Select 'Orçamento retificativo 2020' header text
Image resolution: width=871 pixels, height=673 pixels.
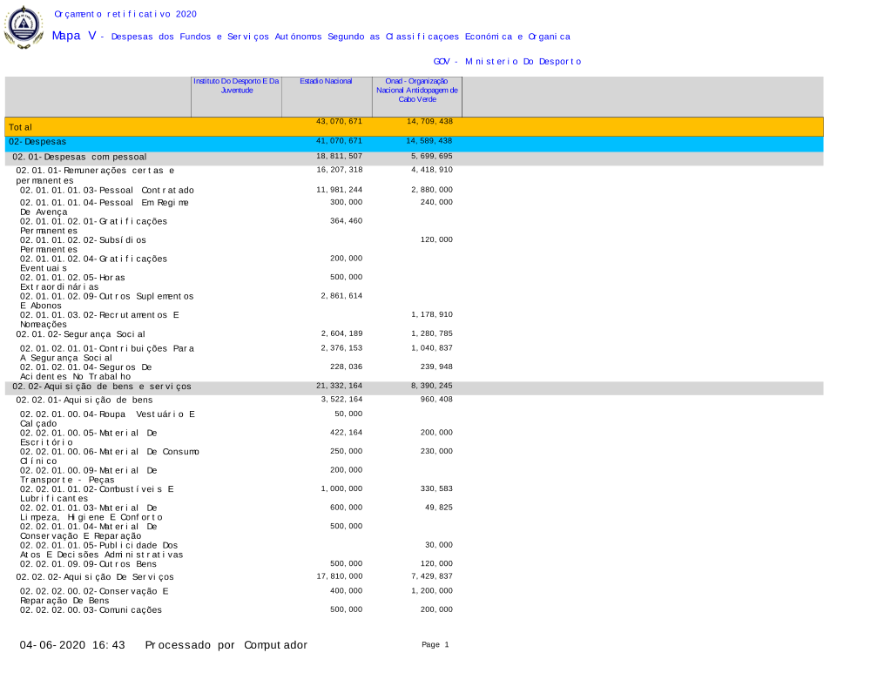(125, 14)
